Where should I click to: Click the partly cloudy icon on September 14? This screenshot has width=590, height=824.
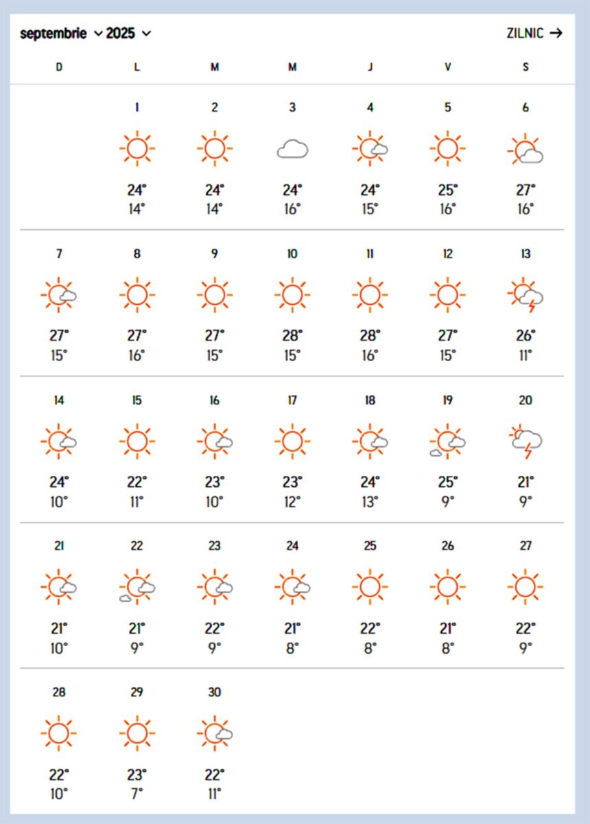[59, 441]
